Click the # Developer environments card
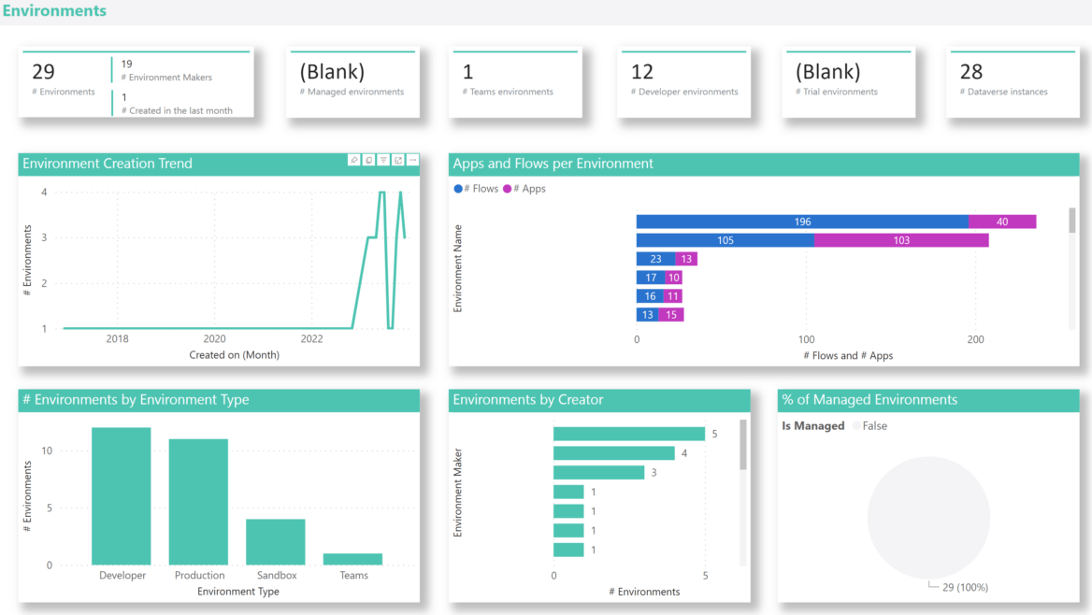Image resolution: width=1092 pixels, height=615 pixels. pos(683,84)
